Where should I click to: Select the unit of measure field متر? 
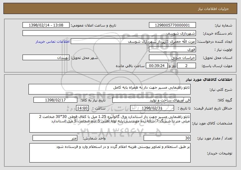(55, 138)
